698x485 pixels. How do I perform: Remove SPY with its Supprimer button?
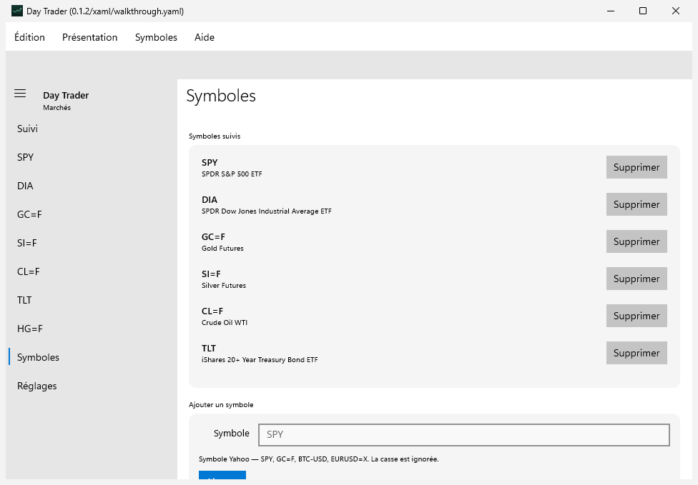click(636, 167)
